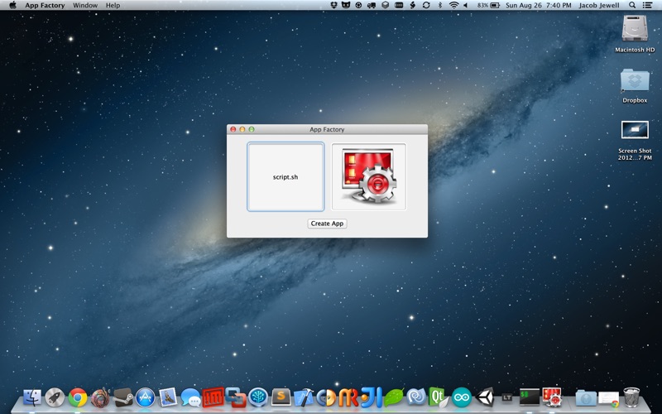Open Xcode from the Dock
Viewport: 662px width, 414px height.
coord(304,397)
